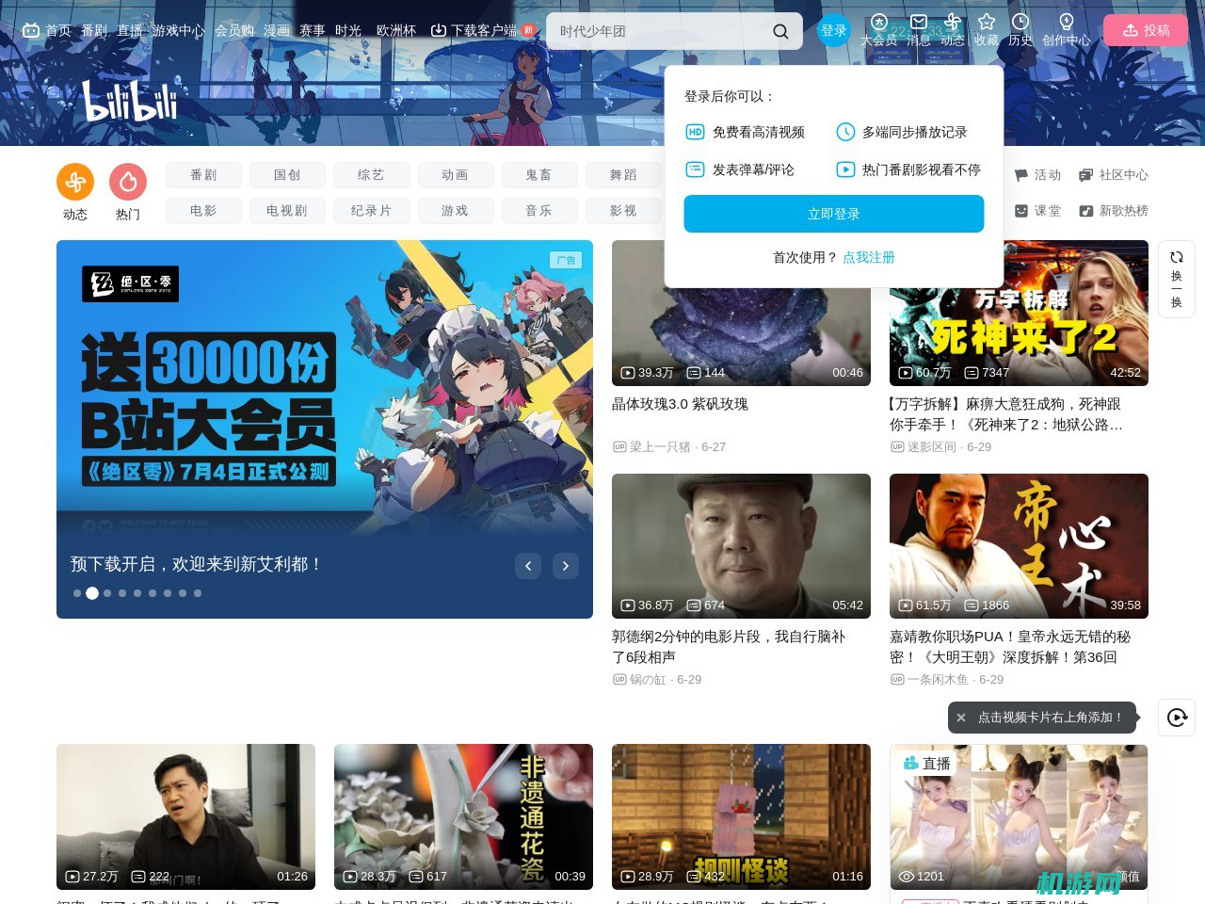Open the 绝区零 ad banner
Image resolution: width=1205 pixels, height=904 pixels.
click(325, 429)
